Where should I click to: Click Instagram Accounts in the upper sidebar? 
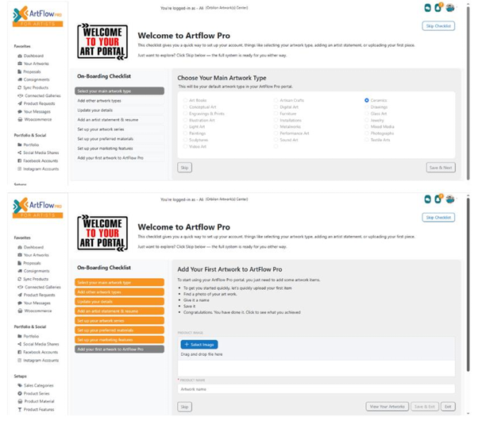point(40,169)
